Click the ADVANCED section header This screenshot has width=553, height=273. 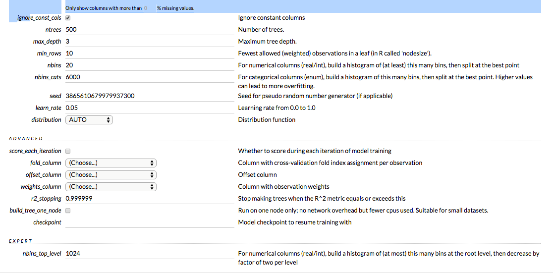tap(26, 139)
